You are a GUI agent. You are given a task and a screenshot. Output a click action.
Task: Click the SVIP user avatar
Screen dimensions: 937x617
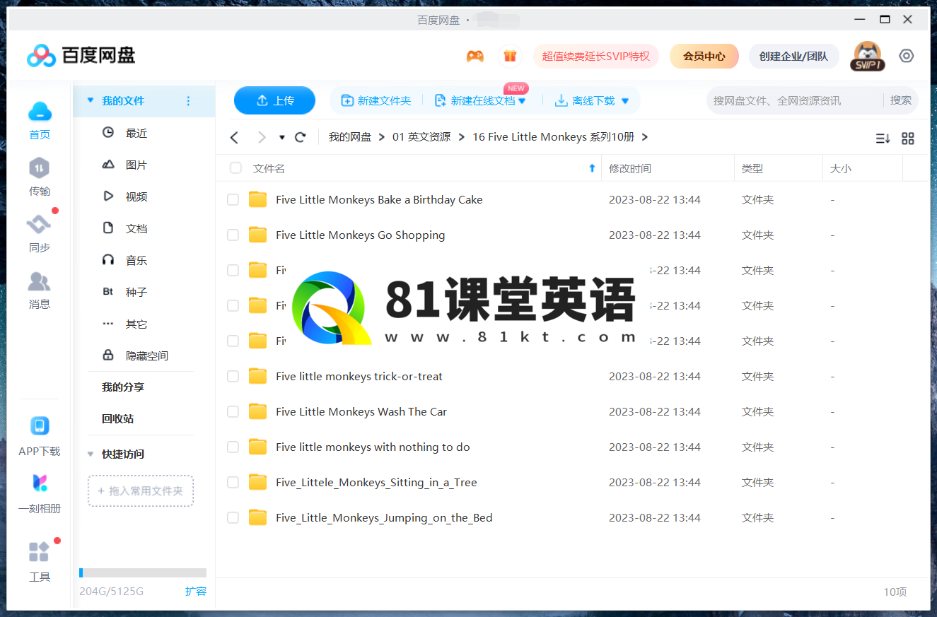click(x=867, y=56)
